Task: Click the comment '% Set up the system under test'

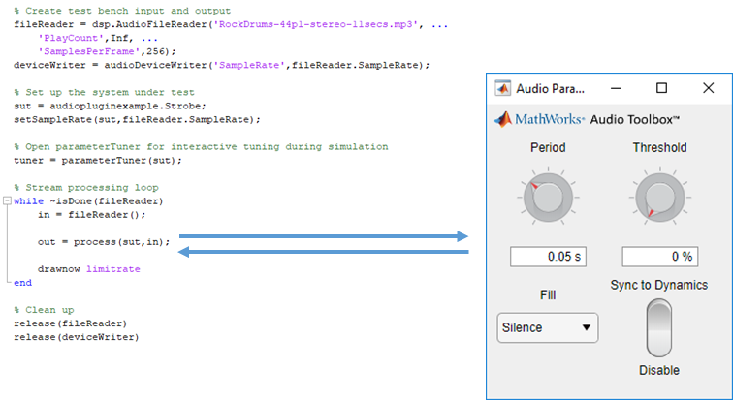Action: click(x=105, y=92)
